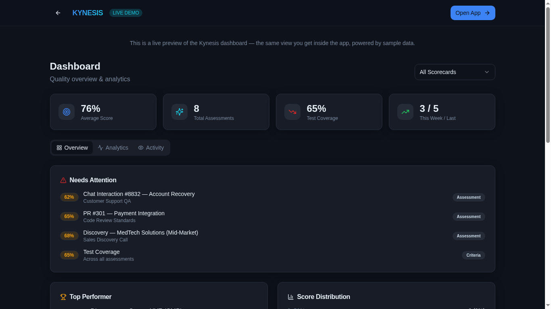Click Code Review Standards subtitle
The width and height of the screenshot is (551, 309).
109,220
